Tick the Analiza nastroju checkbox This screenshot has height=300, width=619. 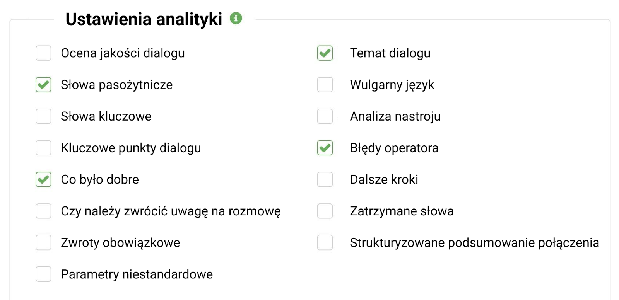coord(325,116)
